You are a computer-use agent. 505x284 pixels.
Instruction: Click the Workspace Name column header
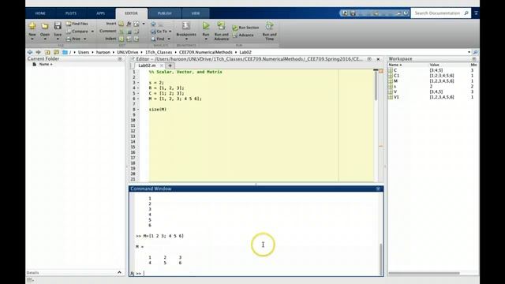(x=395, y=65)
